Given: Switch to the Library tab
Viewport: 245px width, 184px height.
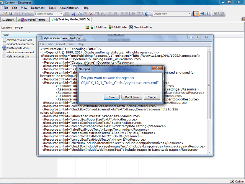Looking at the screenshot, I should 8,20.
